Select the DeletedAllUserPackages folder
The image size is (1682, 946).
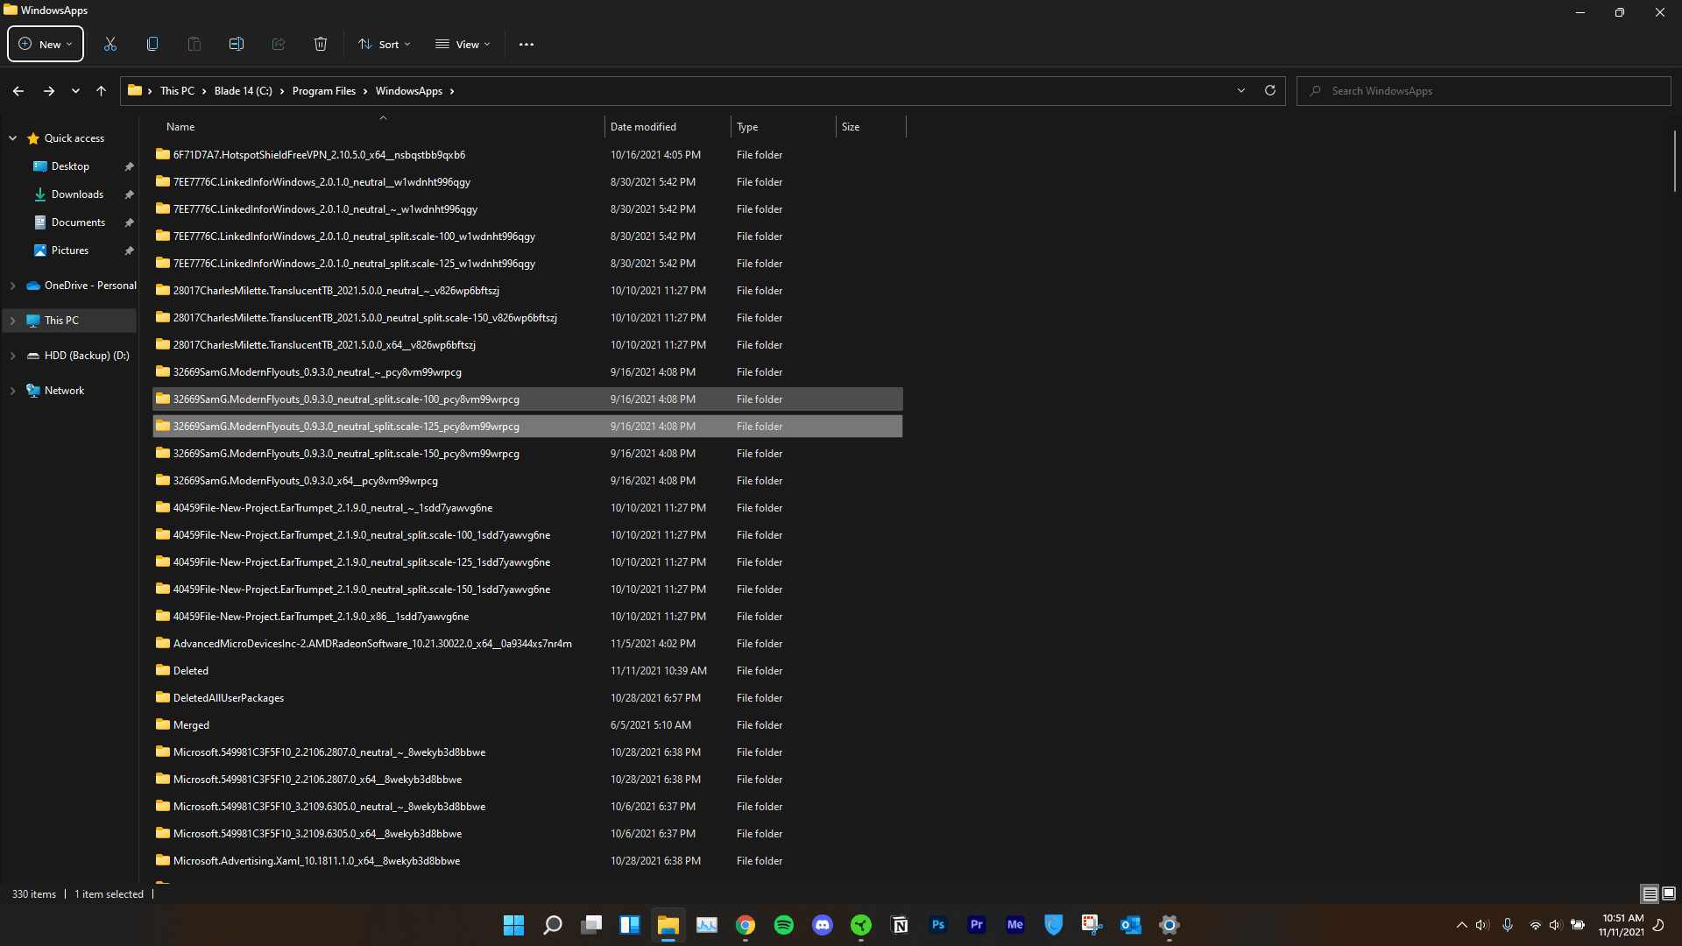(x=527, y=698)
